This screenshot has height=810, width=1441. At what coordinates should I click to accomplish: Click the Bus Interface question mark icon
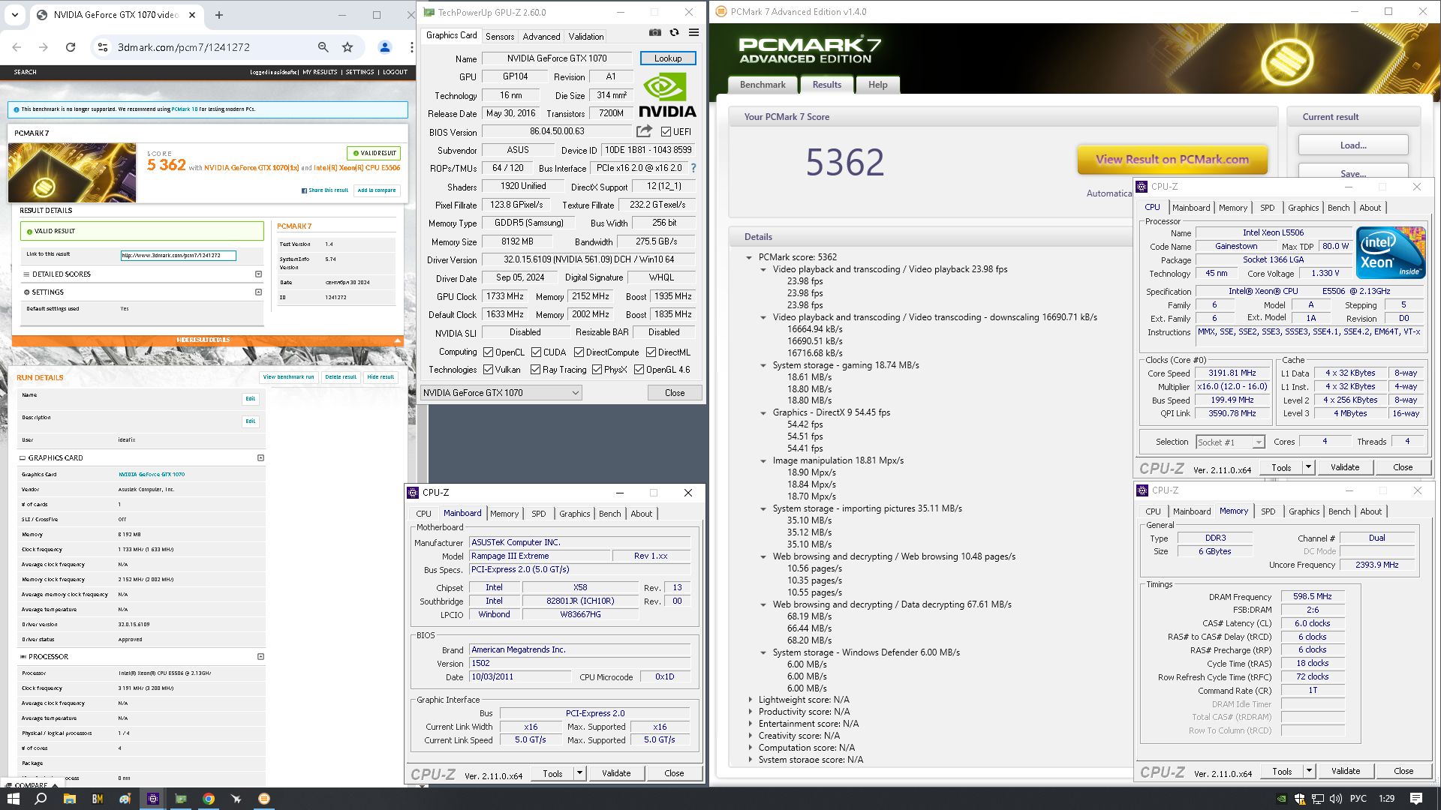coord(693,168)
